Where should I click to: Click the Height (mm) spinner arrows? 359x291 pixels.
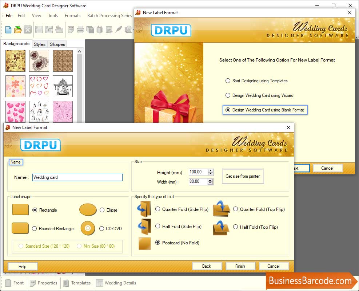click(211, 172)
